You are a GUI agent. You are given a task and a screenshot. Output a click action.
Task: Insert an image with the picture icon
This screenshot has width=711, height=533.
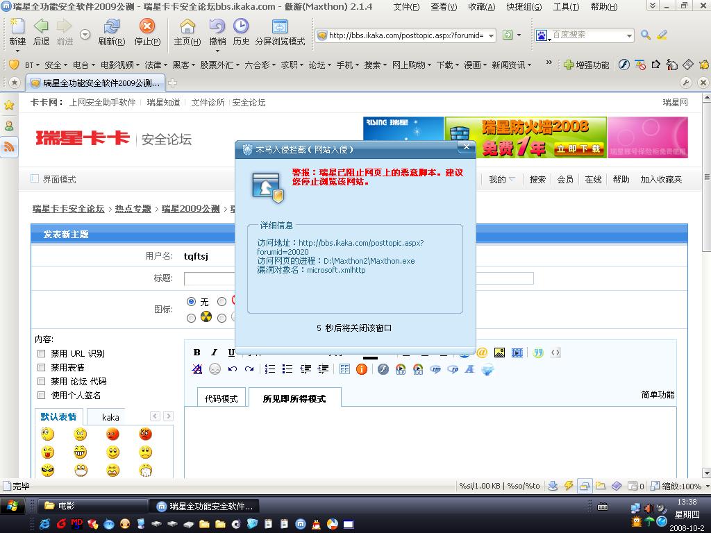pos(499,353)
